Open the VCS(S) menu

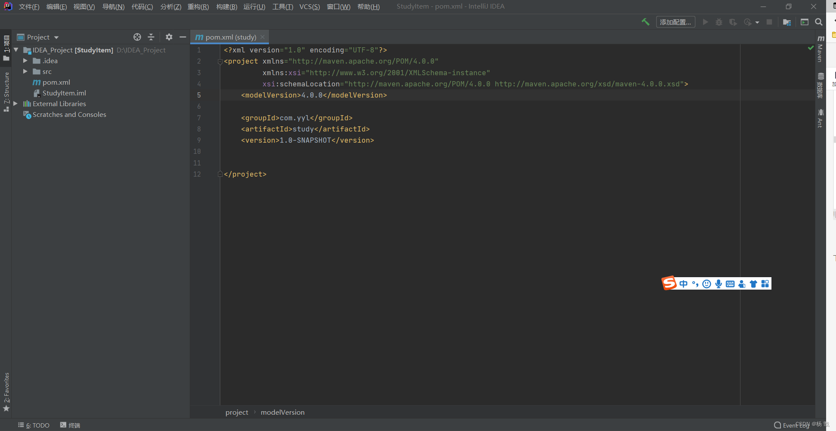(x=309, y=6)
